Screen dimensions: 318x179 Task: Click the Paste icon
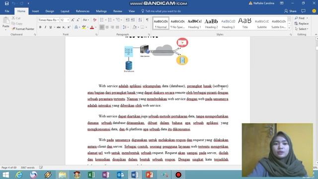pos(6,20)
